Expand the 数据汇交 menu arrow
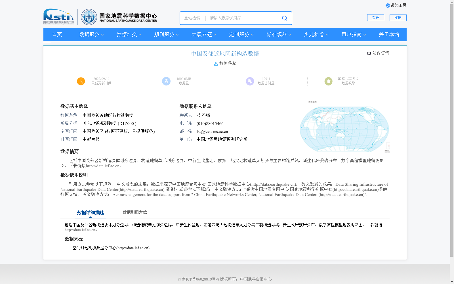The height and width of the screenshot is (284, 454). tap(140, 35)
